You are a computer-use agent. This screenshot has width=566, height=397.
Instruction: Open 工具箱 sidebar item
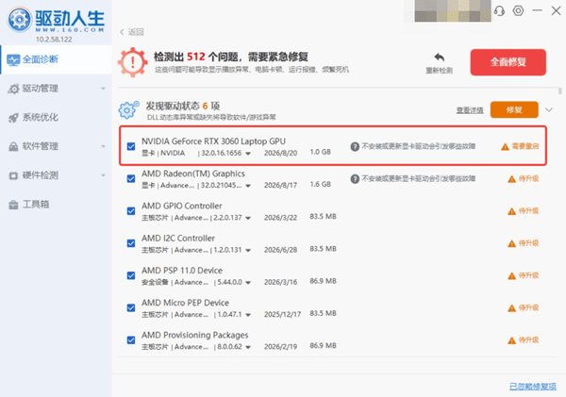coord(56,205)
